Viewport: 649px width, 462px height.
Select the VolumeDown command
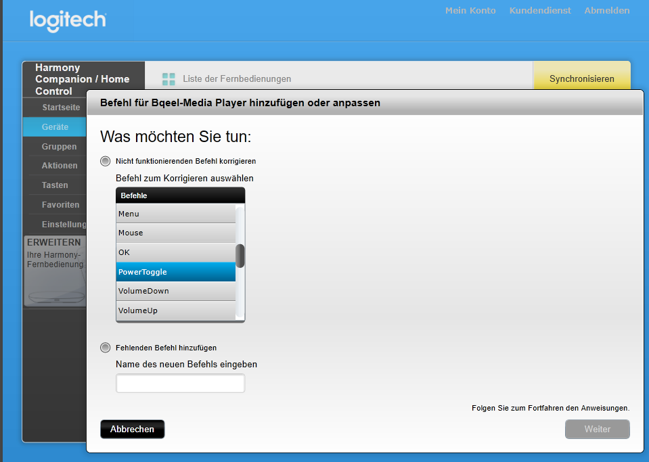[176, 291]
